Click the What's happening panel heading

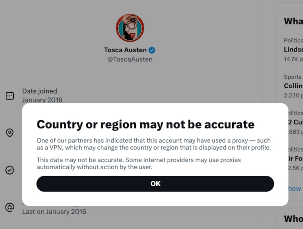tap(293, 22)
